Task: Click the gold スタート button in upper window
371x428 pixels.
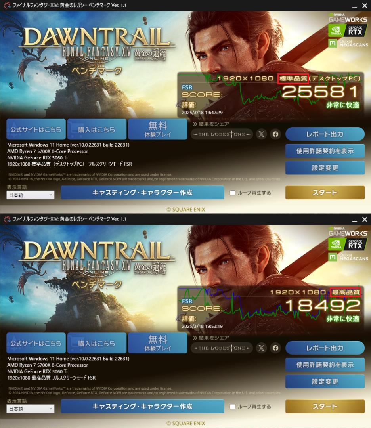Action: tap(325, 193)
